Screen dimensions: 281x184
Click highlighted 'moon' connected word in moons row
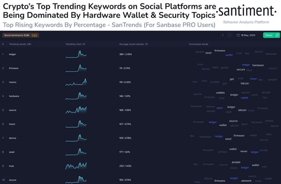pyautogui.click(x=253, y=79)
